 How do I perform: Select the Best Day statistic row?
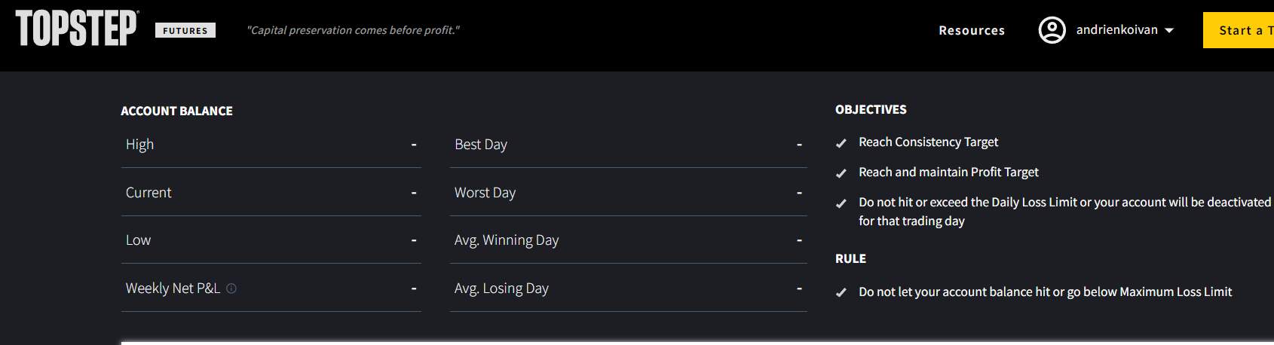(629, 144)
